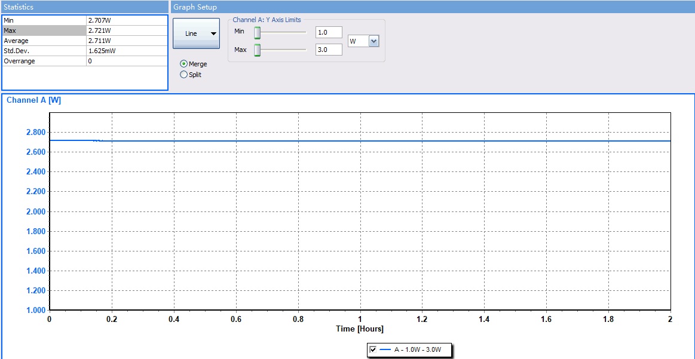
Task: Expand the W unit dropdown
Action: [x=374, y=41]
